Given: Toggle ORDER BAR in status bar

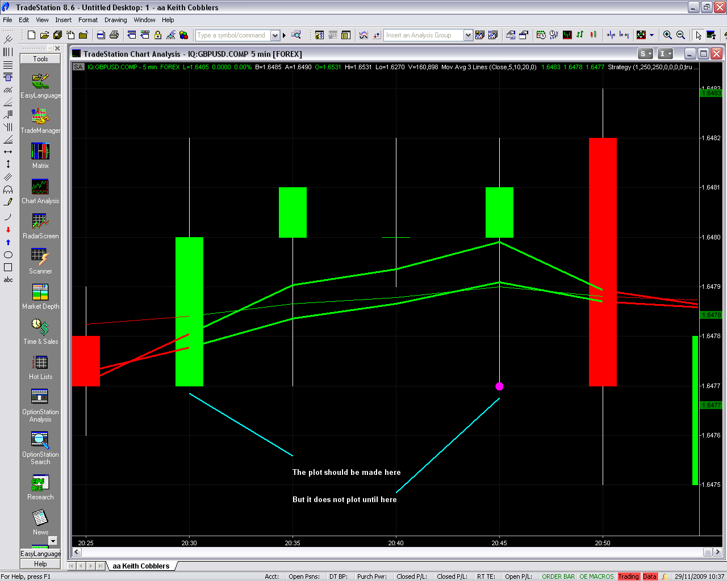Looking at the screenshot, I should (558, 576).
